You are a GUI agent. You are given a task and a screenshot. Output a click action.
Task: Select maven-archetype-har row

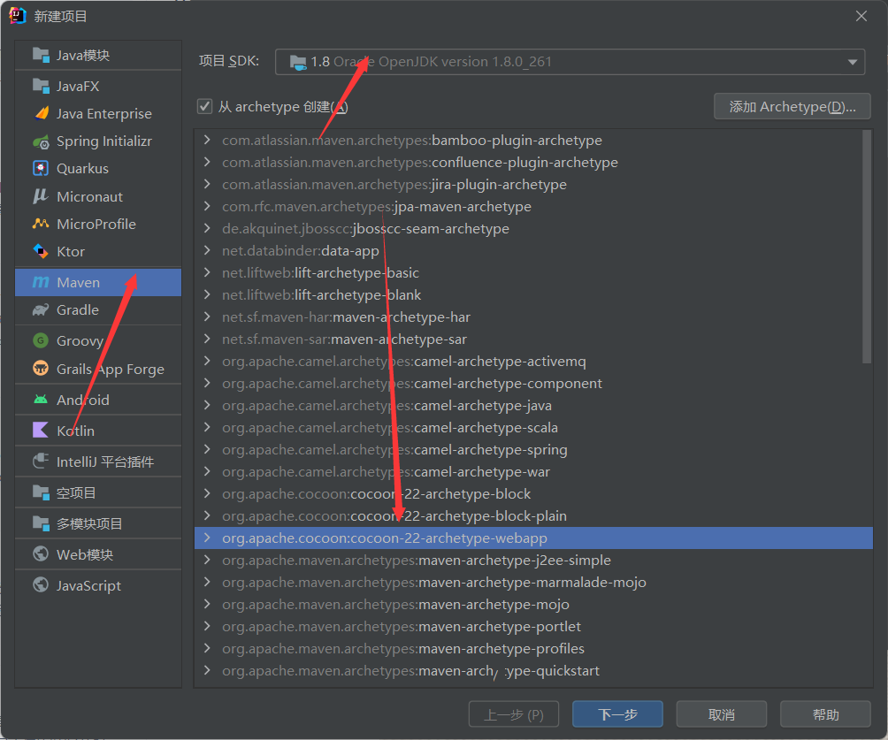(533, 317)
